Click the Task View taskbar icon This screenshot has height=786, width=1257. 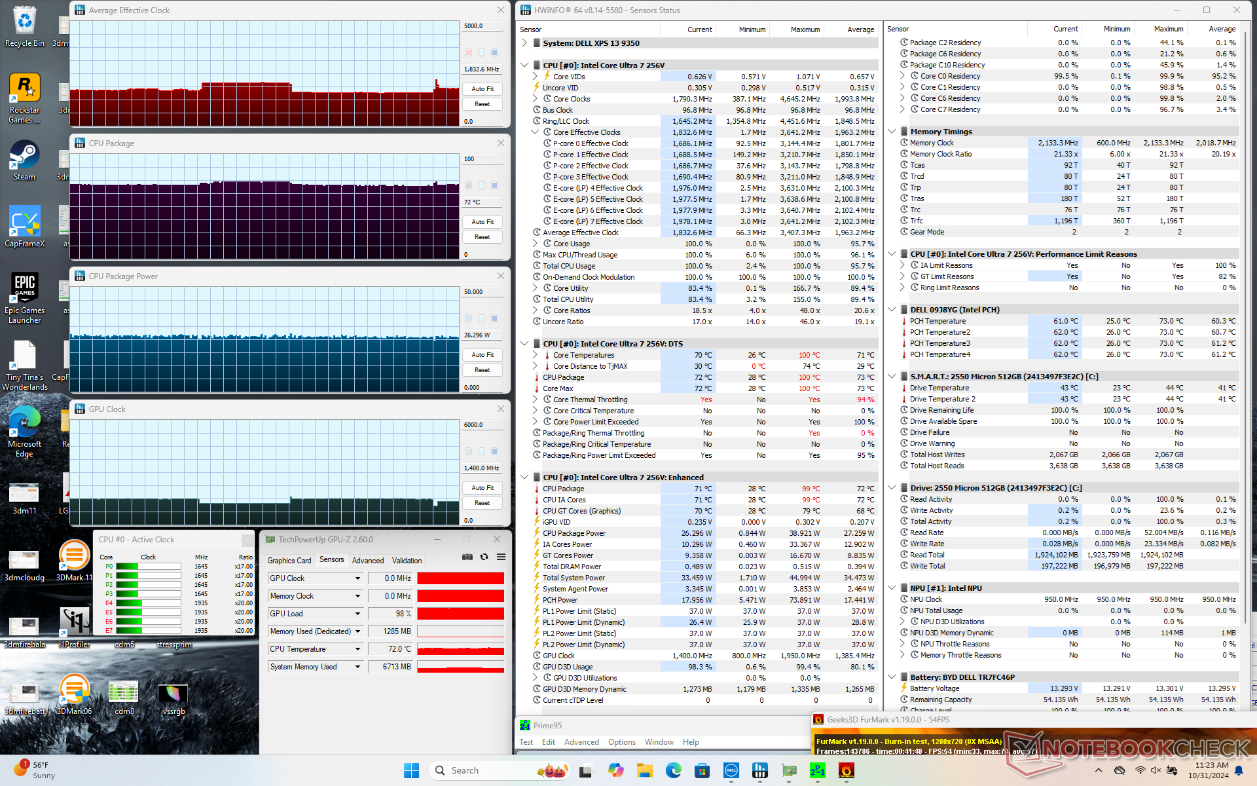tap(586, 770)
